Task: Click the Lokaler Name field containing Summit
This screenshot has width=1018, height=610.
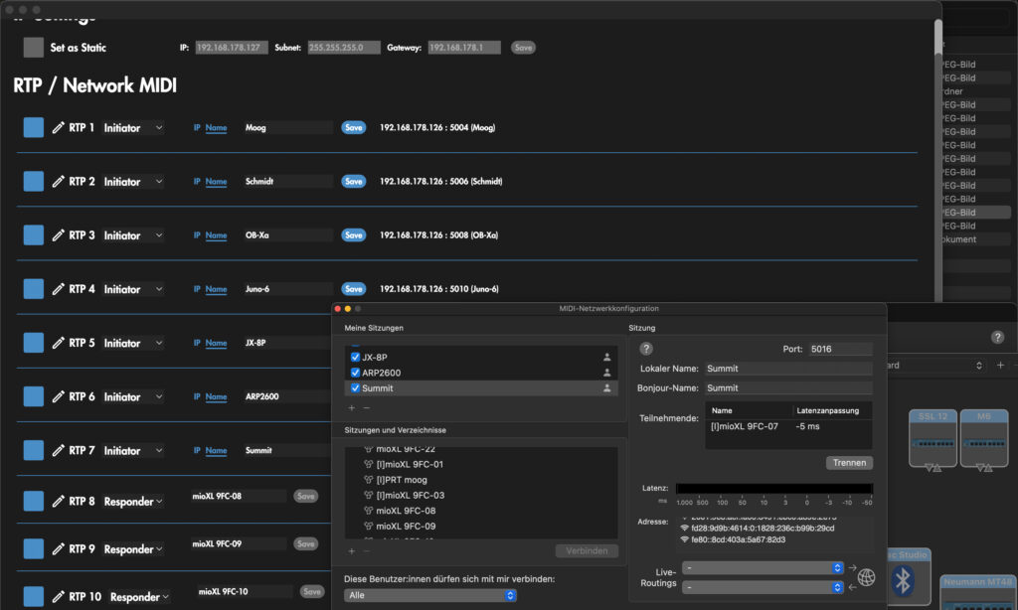Action: tap(788, 369)
